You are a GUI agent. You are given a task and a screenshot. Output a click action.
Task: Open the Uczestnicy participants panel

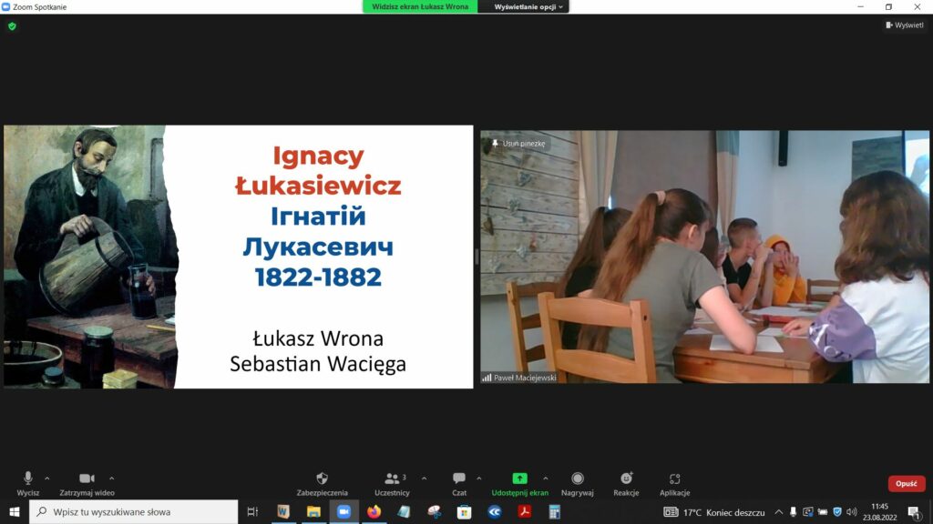pos(392,481)
